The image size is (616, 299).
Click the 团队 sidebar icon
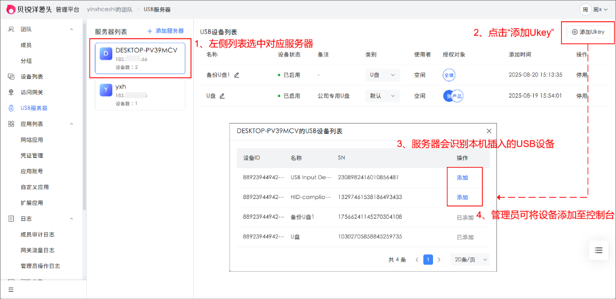(x=11, y=30)
